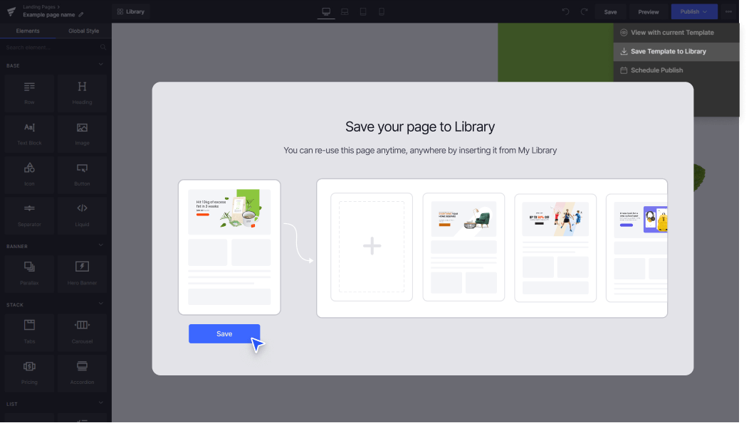
Task: Select the Carousel element
Action: (82, 332)
